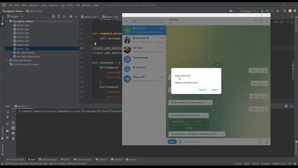This screenshot has width=298, height=168.
Task: Open the Window menu
Action: click(87, 5)
